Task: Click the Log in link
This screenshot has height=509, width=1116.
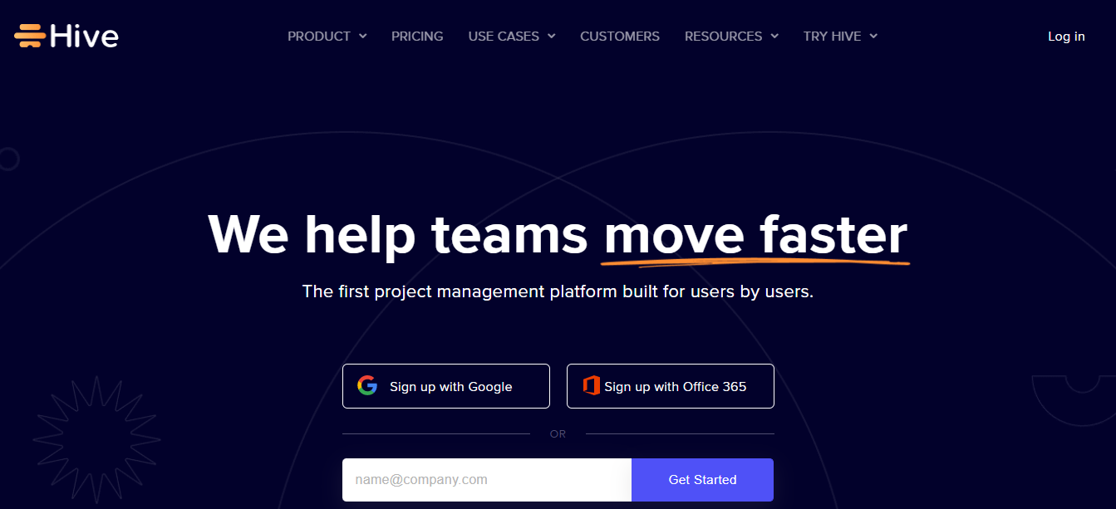Action: 1066,37
